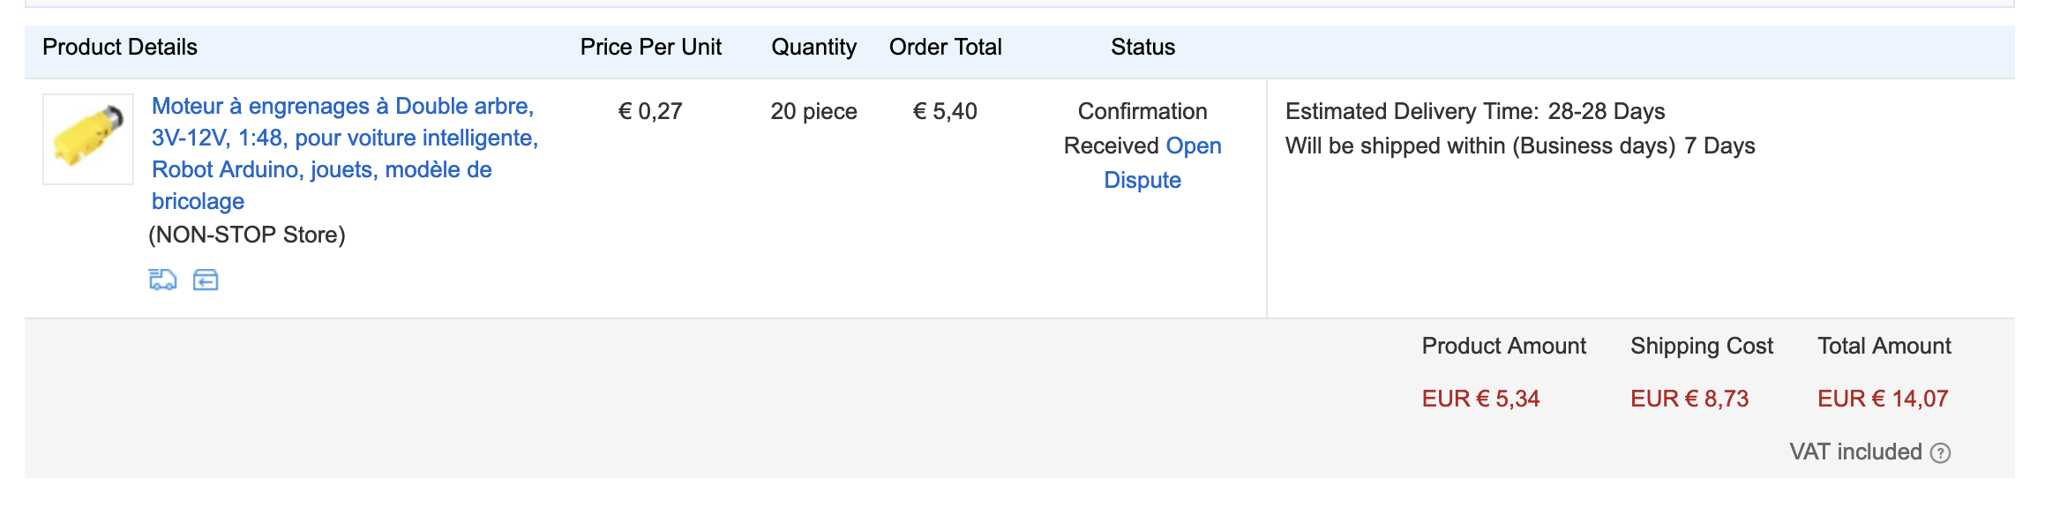Select the € 0,27 unit price value

(650, 111)
